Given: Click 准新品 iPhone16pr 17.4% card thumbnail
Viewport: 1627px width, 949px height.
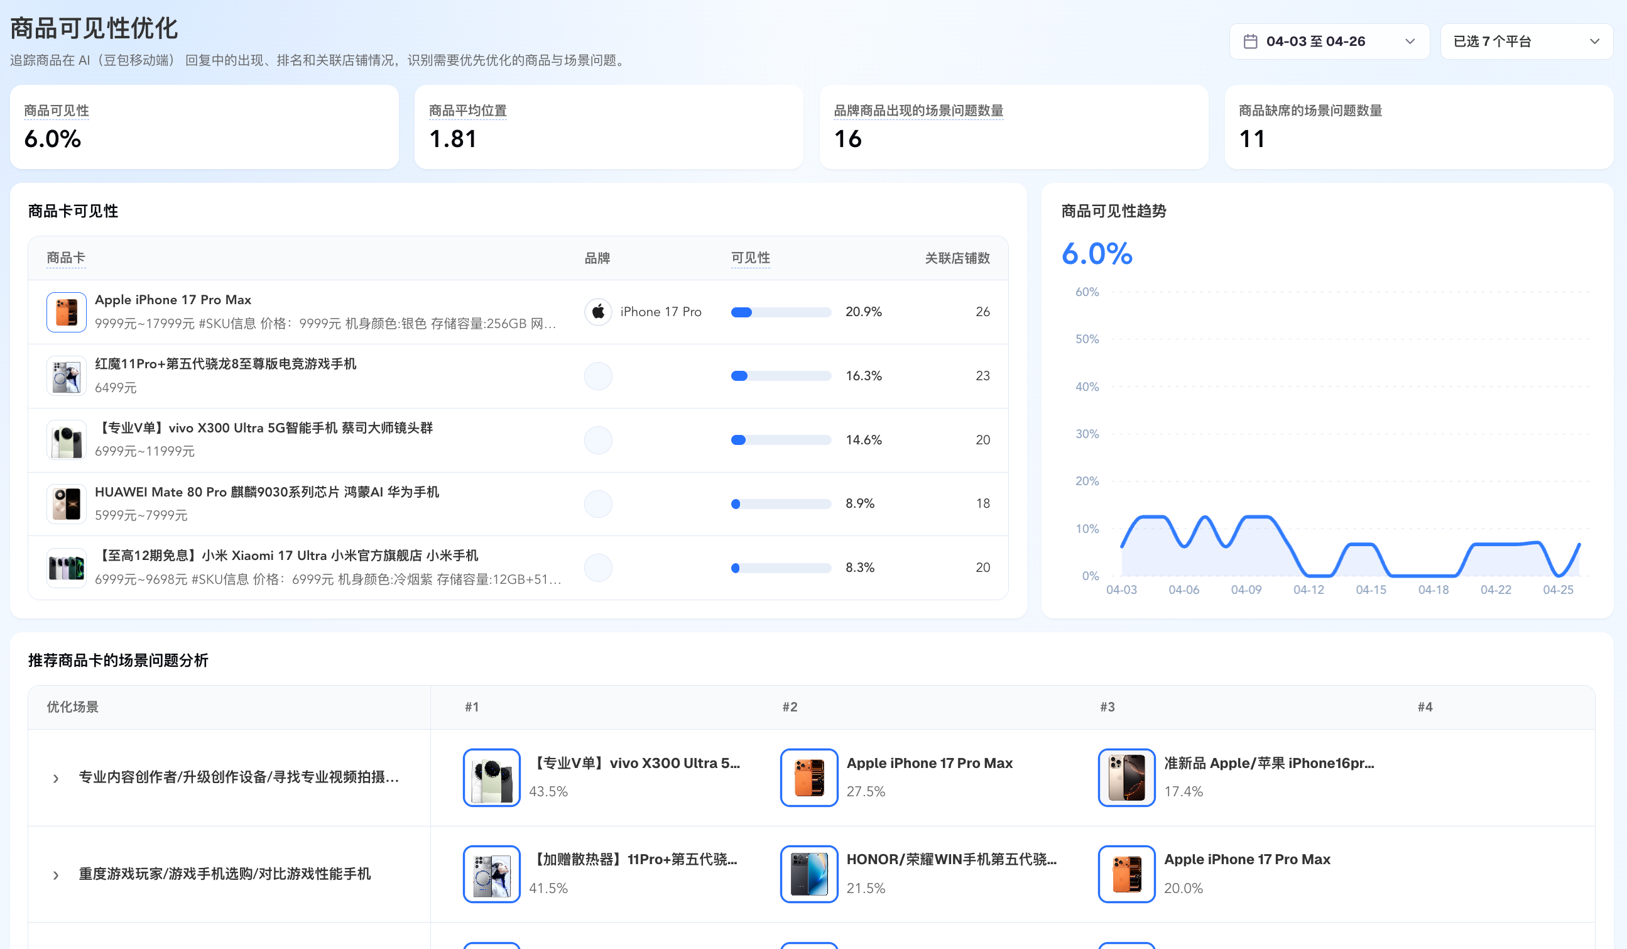Looking at the screenshot, I should 1126,778.
